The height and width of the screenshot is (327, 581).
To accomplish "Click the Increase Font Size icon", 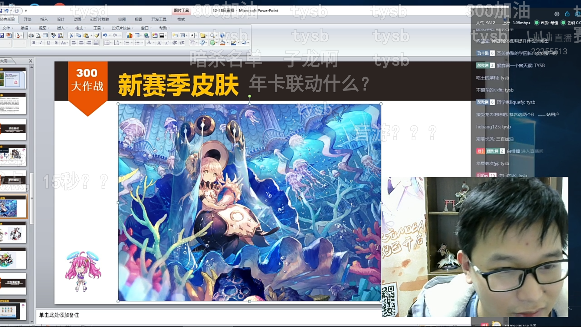I will tap(159, 43).
